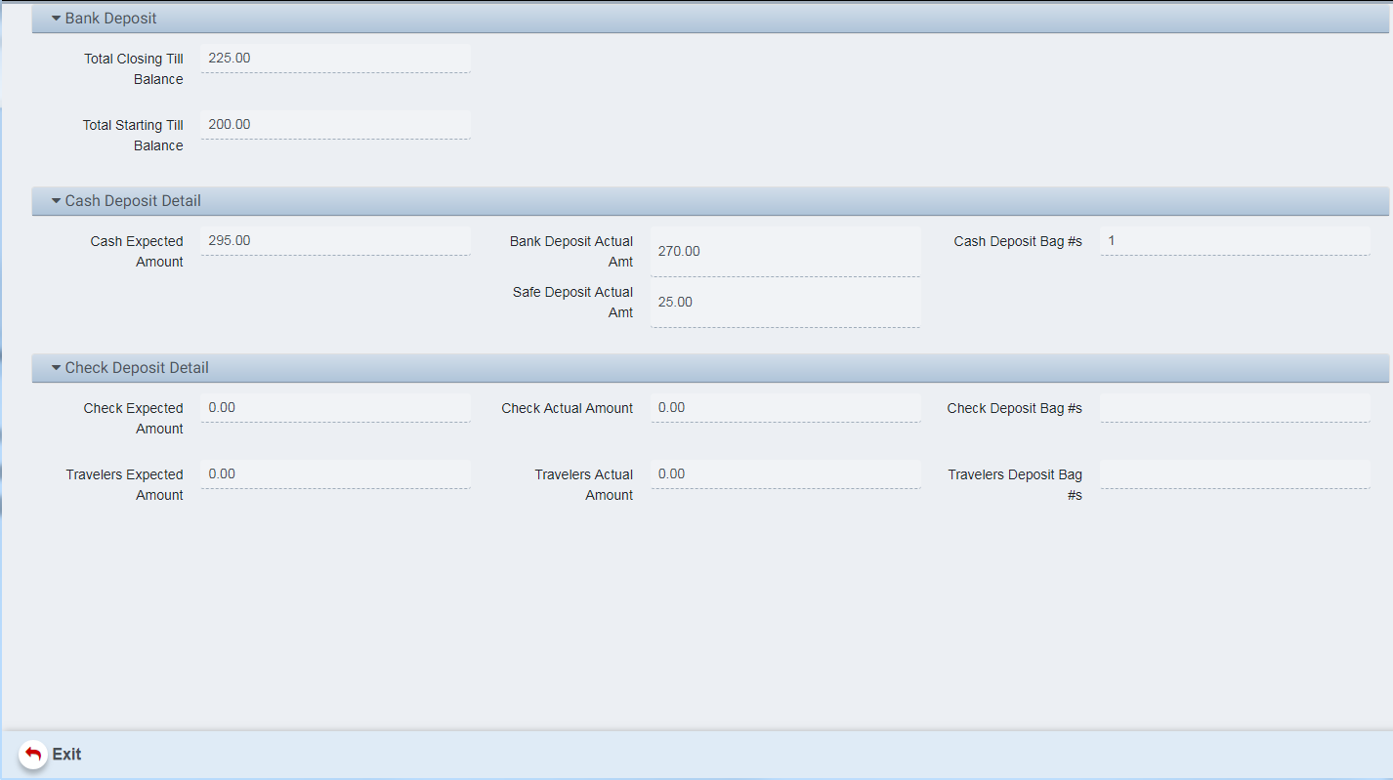Viewport: 1393px width, 780px height.
Task: Click the Bank Deposit Actual Amt field
Action: (x=784, y=252)
